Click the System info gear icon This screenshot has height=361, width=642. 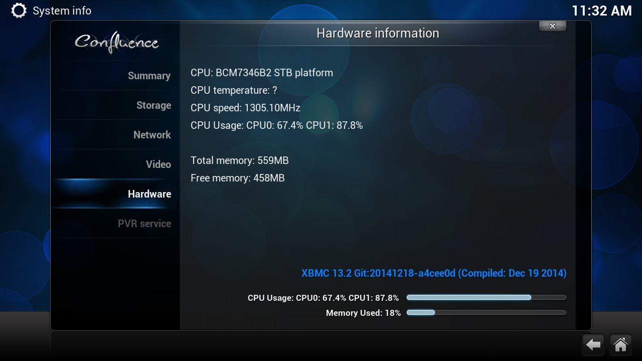(x=19, y=11)
